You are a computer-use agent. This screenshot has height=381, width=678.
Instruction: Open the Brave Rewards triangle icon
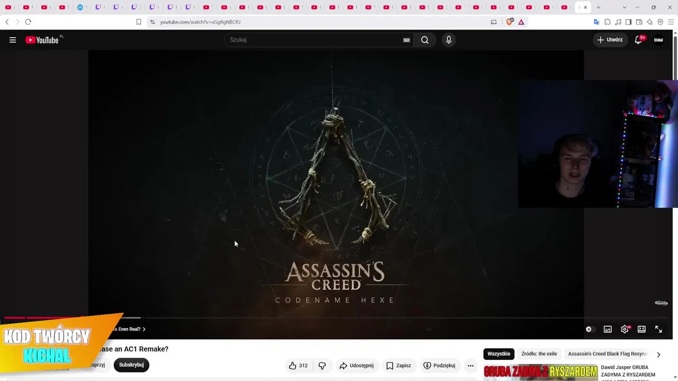tap(521, 22)
